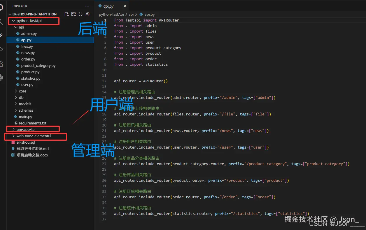
Task: Click the api folder breadcrumb
Action: (x=131, y=14)
